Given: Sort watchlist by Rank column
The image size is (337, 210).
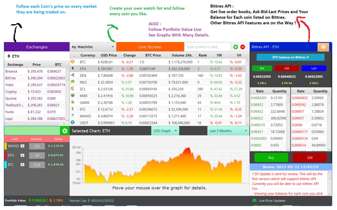Looking at the screenshot, I should click(203, 55).
